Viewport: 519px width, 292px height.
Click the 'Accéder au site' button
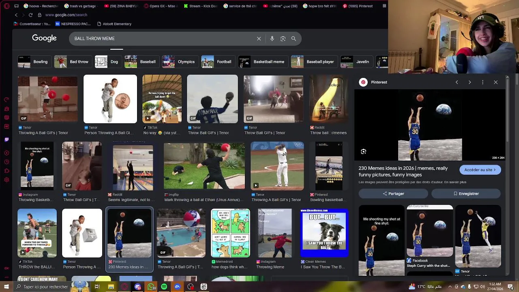(480, 170)
